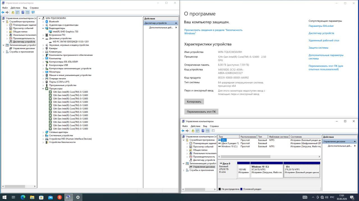Click left arrow of volume list horizontal scrollbar

pos(219,157)
